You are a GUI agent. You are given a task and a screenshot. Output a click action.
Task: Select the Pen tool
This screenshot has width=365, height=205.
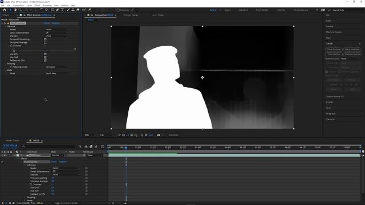tap(57, 10)
